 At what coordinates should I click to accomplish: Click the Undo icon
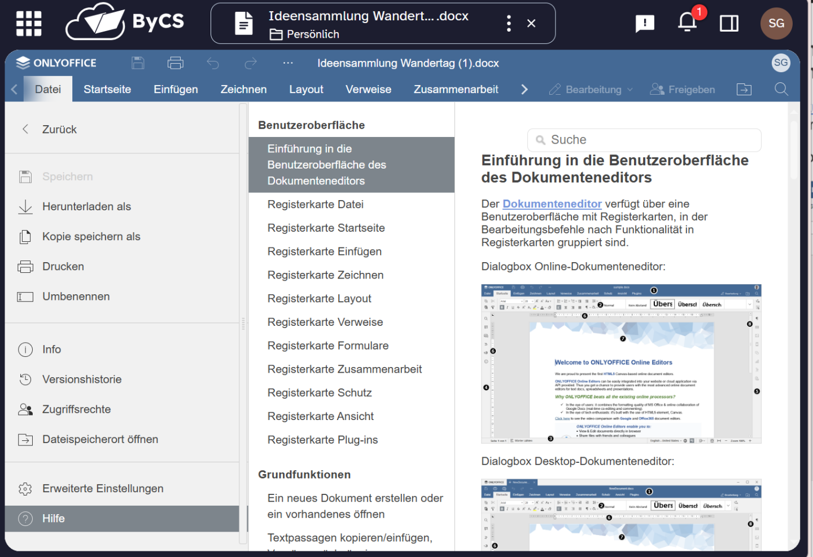point(213,63)
